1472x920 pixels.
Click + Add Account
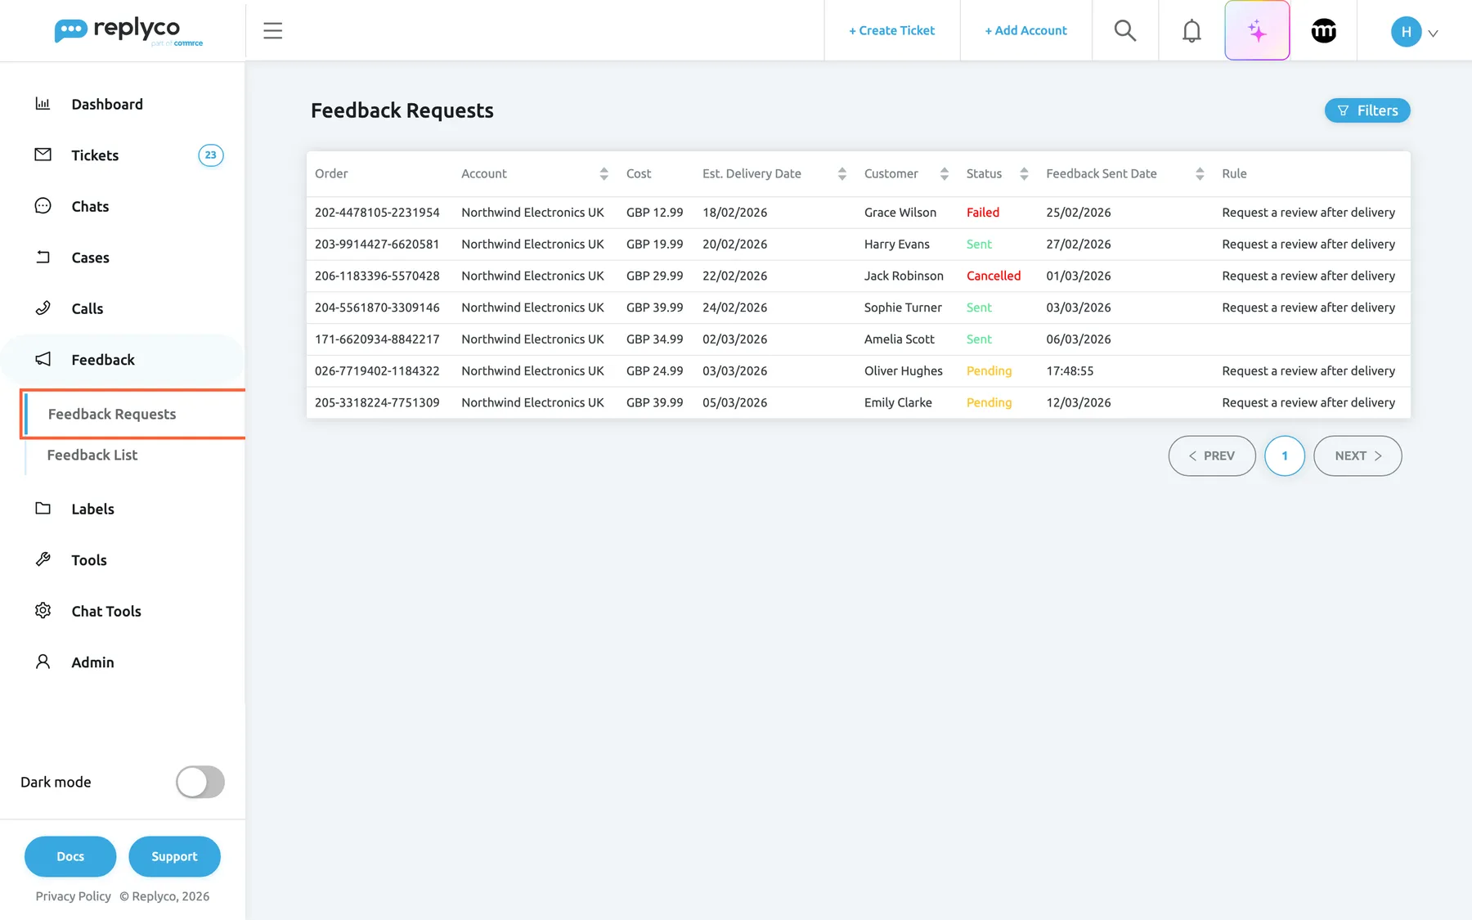coord(1025,31)
